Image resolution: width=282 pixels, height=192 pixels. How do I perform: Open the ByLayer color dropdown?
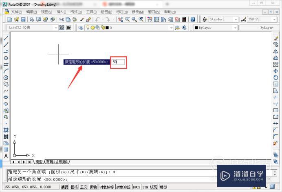pos(235,28)
